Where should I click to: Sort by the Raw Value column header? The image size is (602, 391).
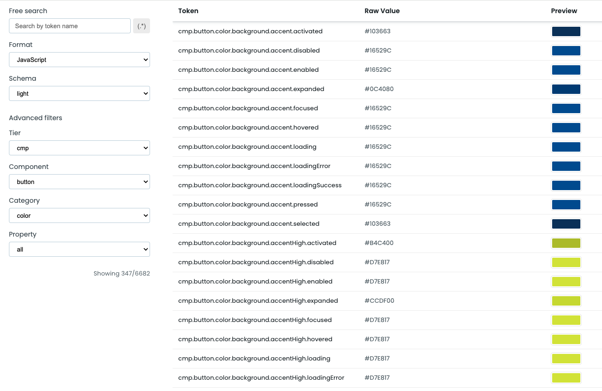coord(382,11)
